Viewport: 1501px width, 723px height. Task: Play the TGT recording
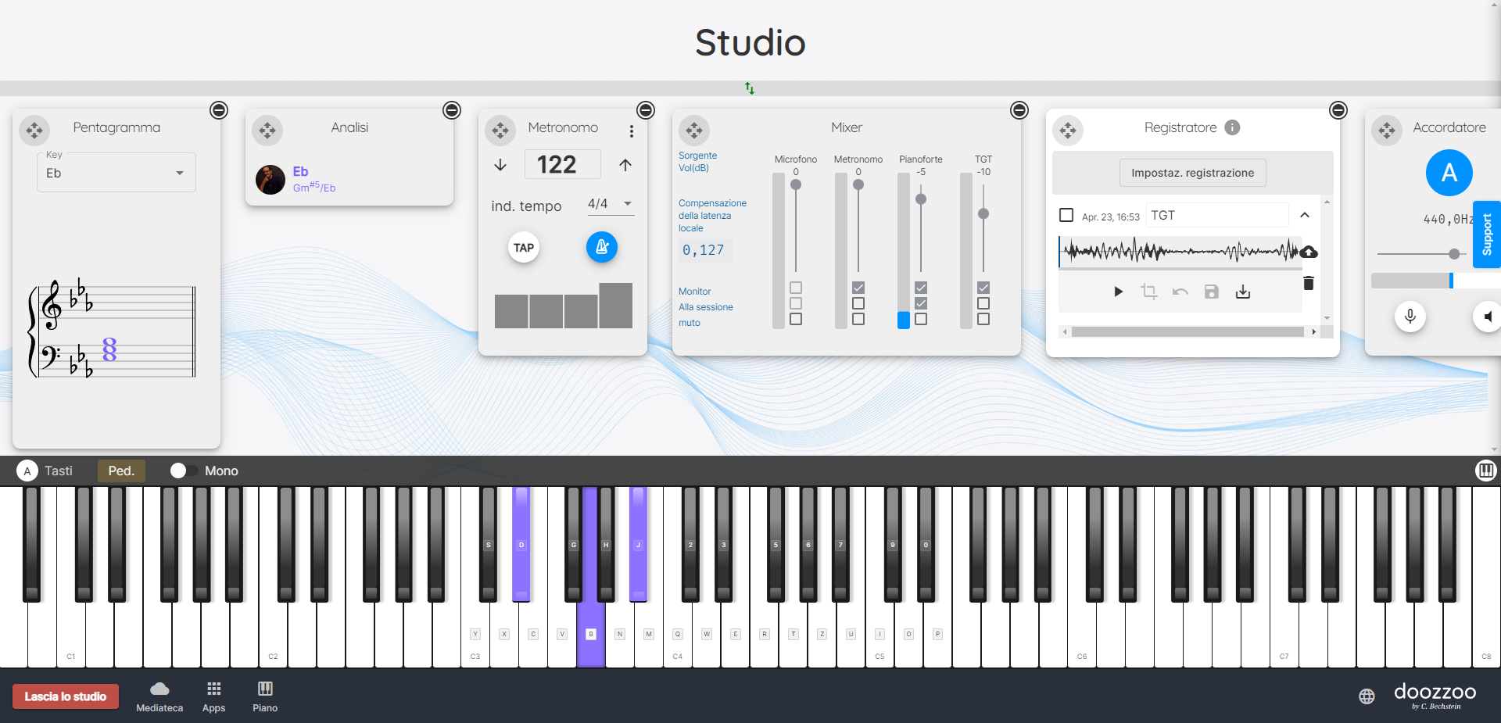click(x=1118, y=292)
